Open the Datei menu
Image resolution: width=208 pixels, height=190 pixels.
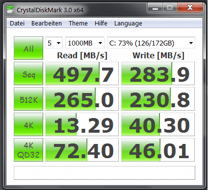[17, 24]
